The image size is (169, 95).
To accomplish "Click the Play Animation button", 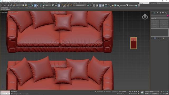I will [134, 92].
